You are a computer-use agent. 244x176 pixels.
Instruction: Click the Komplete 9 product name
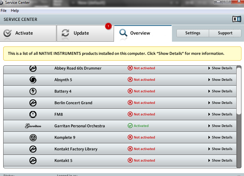click(65, 138)
